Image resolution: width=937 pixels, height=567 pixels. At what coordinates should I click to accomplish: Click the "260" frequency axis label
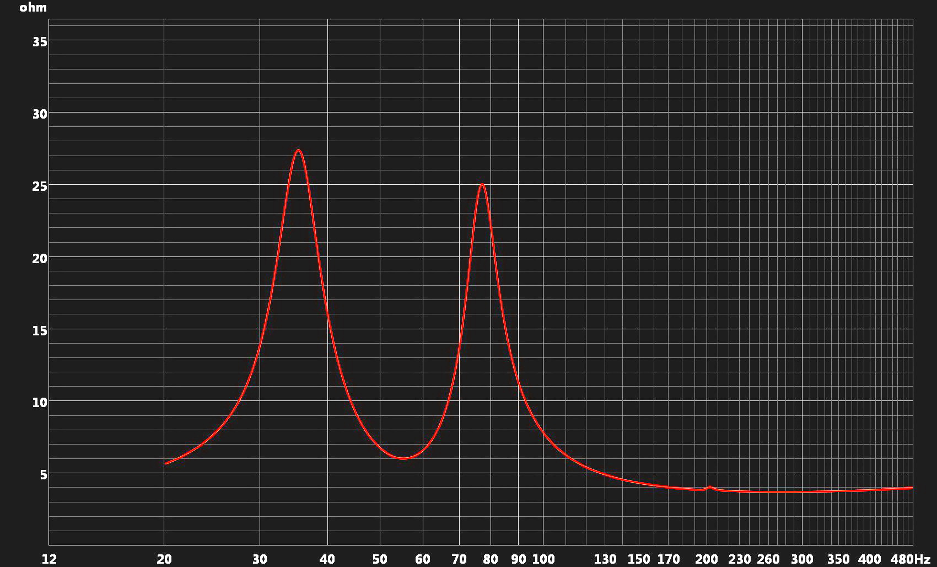[768, 559]
